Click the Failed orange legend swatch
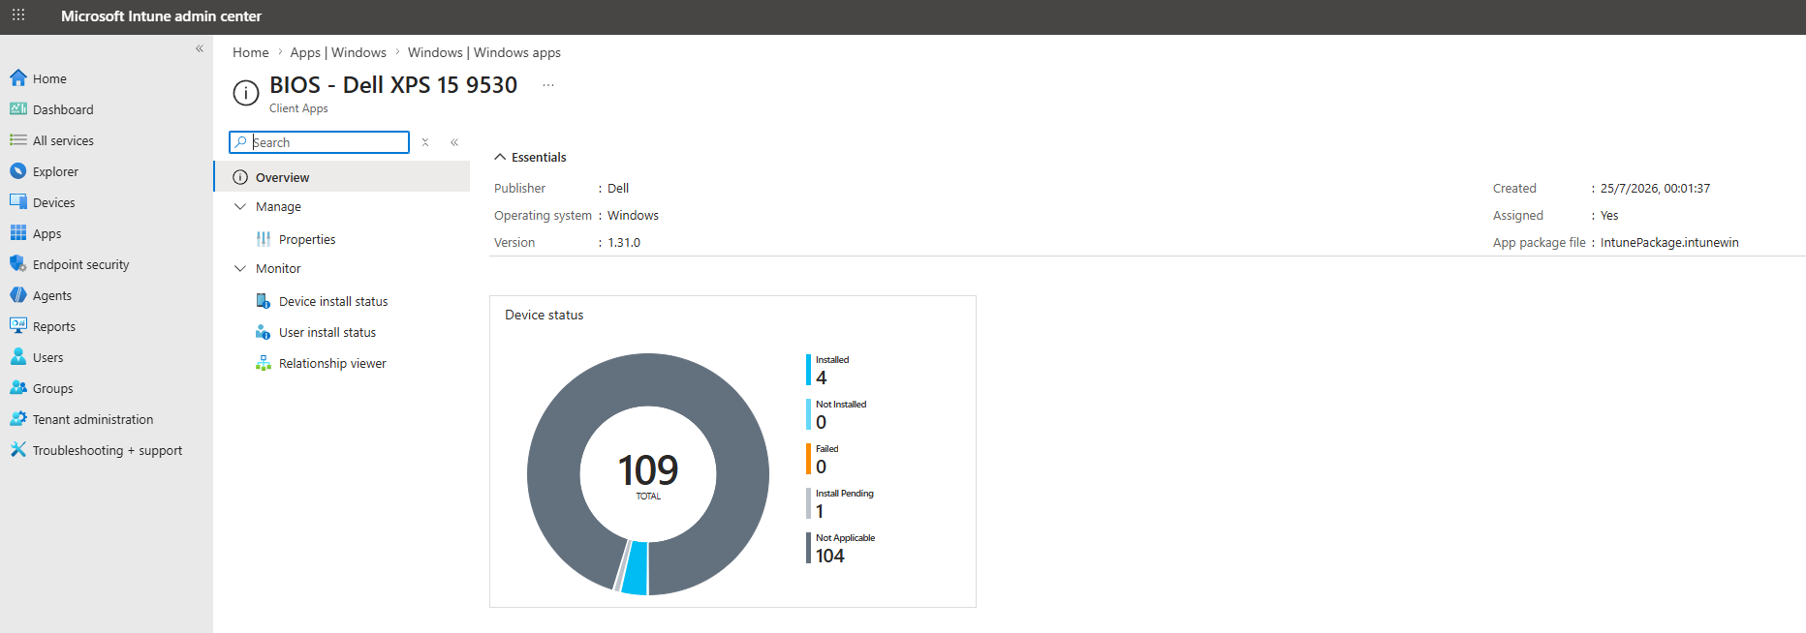 click(809, 459)
